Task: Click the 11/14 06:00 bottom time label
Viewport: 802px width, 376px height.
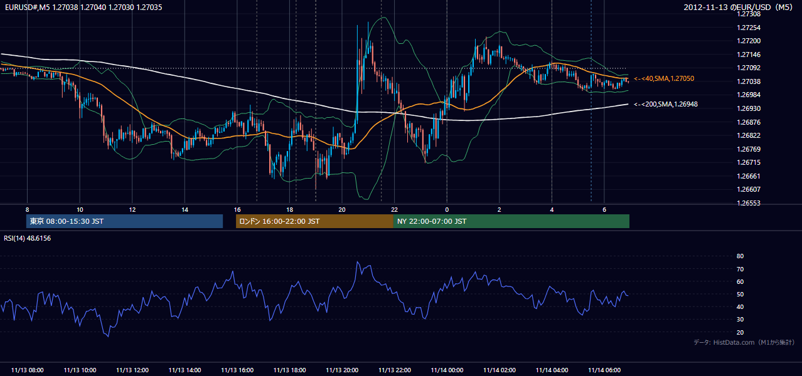Action: point(604,370)
